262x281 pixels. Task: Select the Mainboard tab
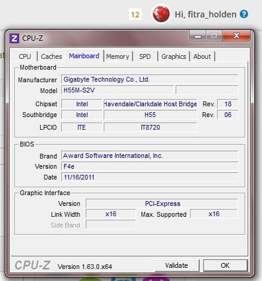click(84, 56)
